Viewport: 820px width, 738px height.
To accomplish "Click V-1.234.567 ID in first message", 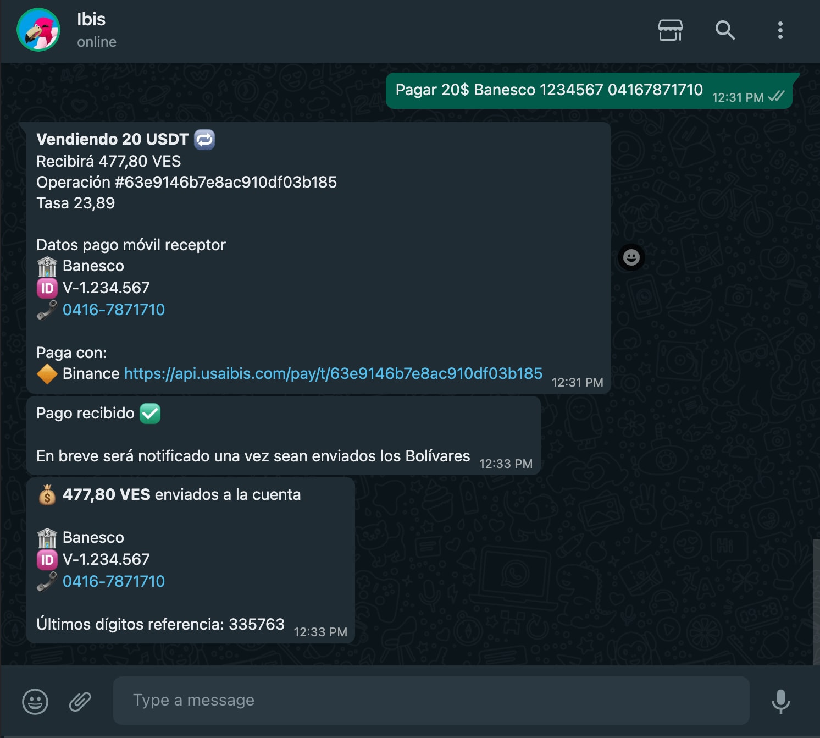I will [106, 288].
